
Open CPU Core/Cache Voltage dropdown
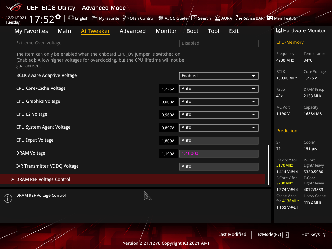pyautogui.click(x=219, y=89)
